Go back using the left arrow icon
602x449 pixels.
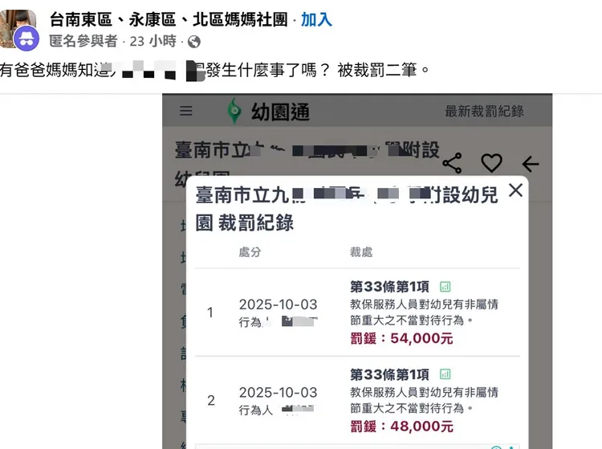(x=531, y=164)
